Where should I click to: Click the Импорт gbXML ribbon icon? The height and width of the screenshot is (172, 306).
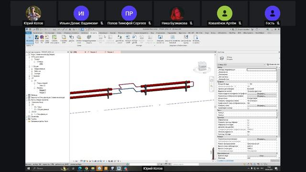(x=134, y=39)
